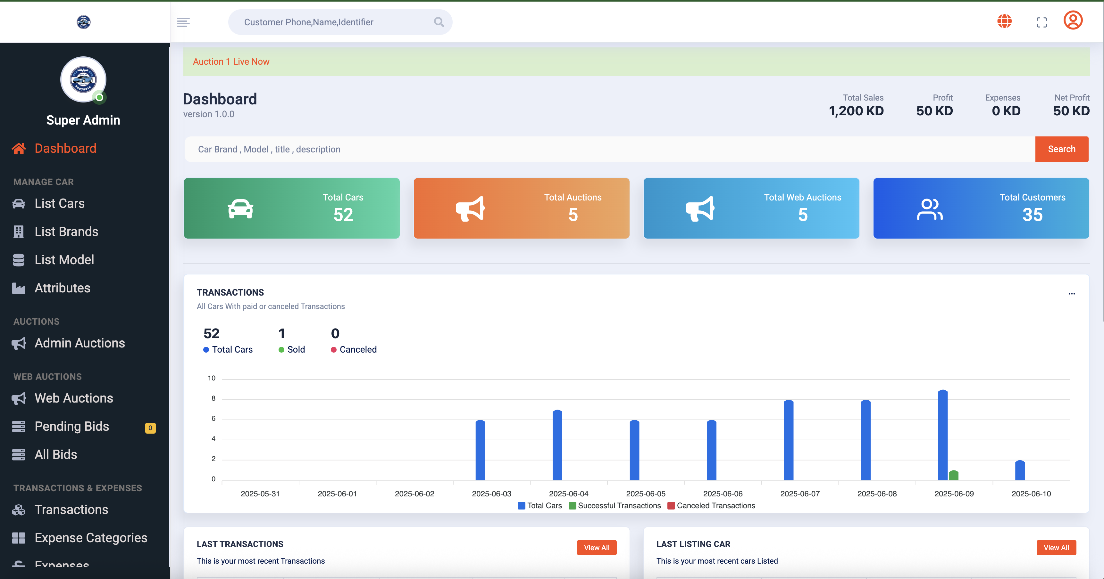The width and height of the screenshot is (1104, 579).
Task: Toggle Total Cars series in chart legend
Action: (x=539, y=506)
